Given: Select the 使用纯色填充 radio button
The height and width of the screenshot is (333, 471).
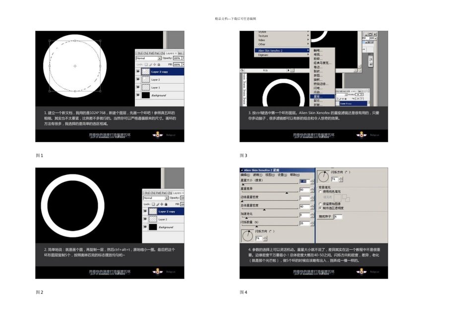Looking at the screenshot, I should pos(320,192).
